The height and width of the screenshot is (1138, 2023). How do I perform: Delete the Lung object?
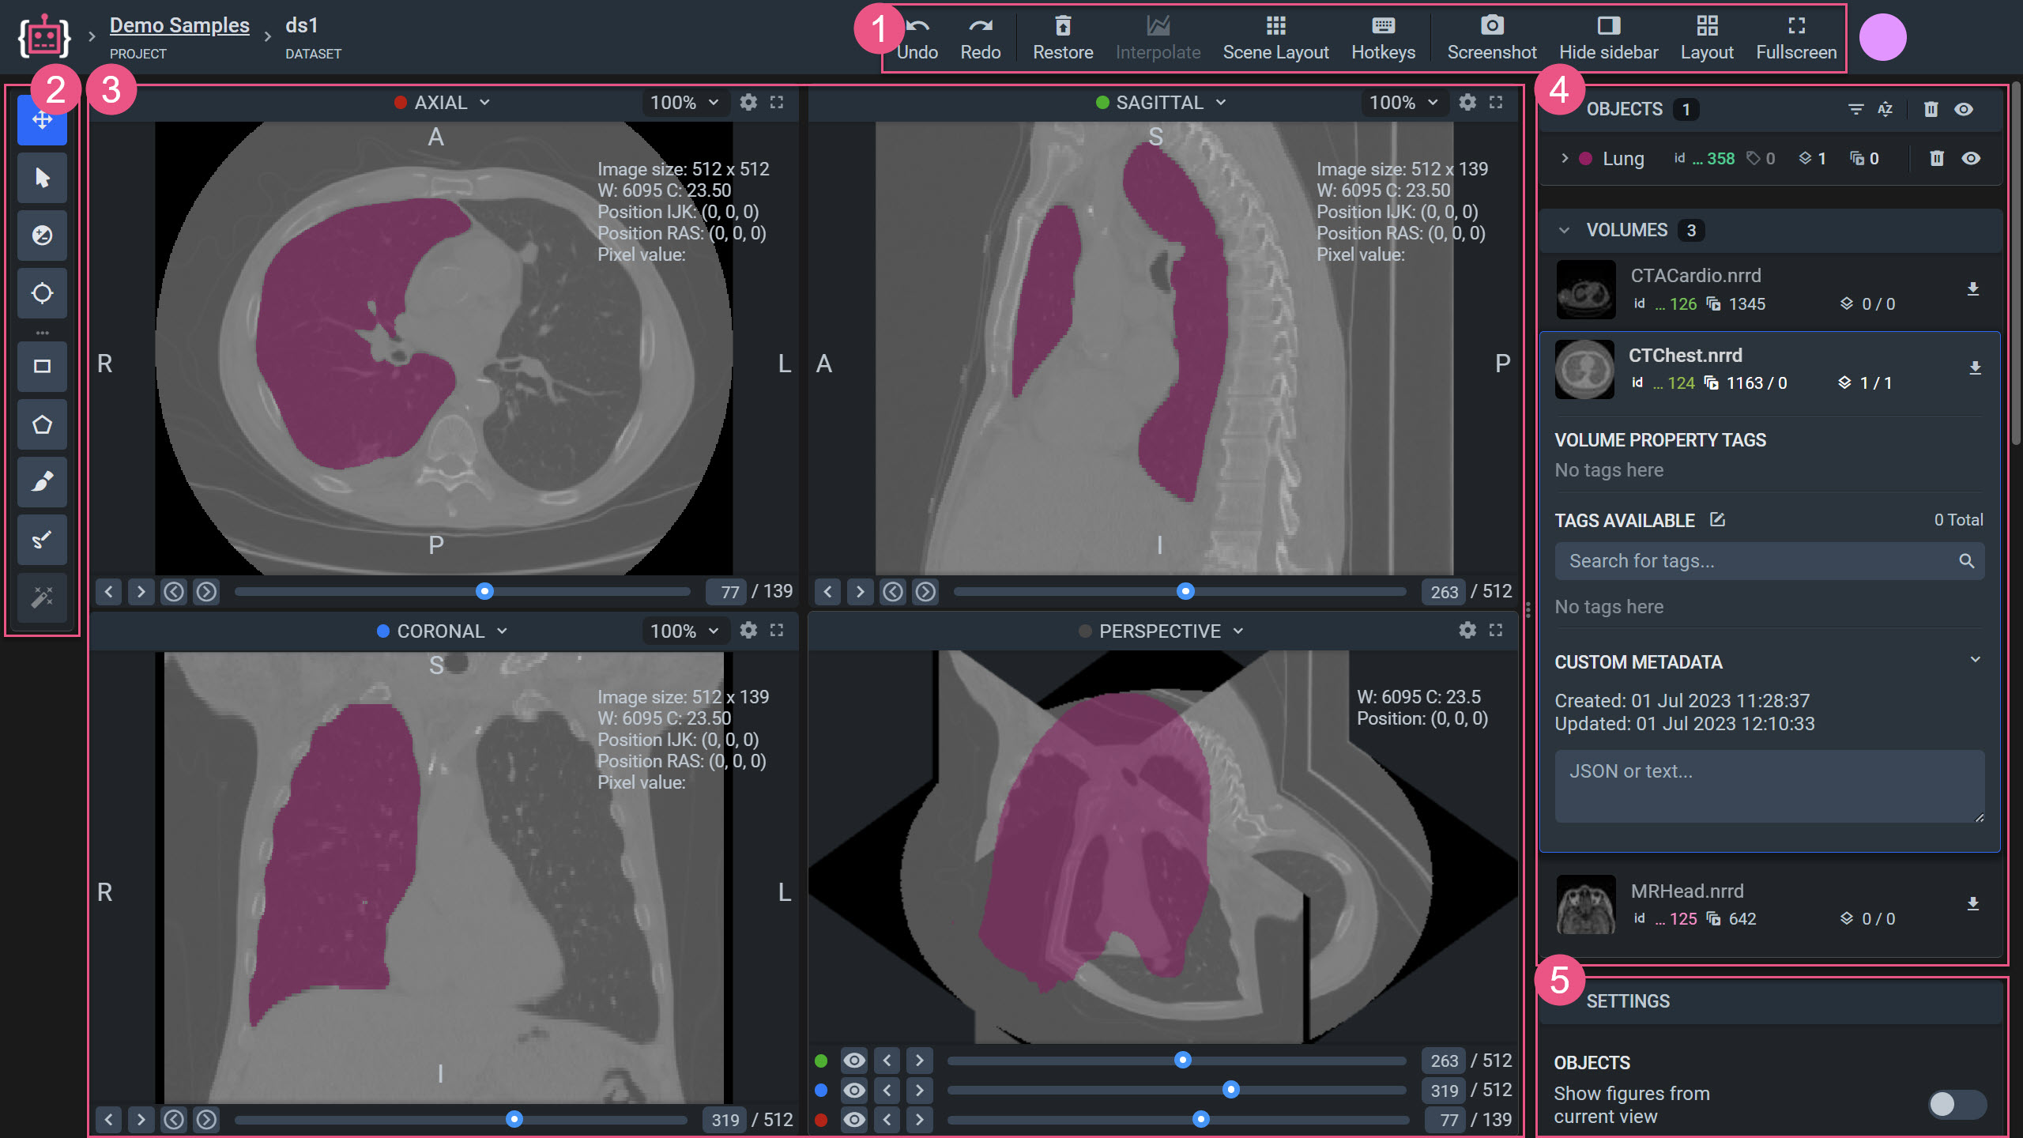[1936, 159]
